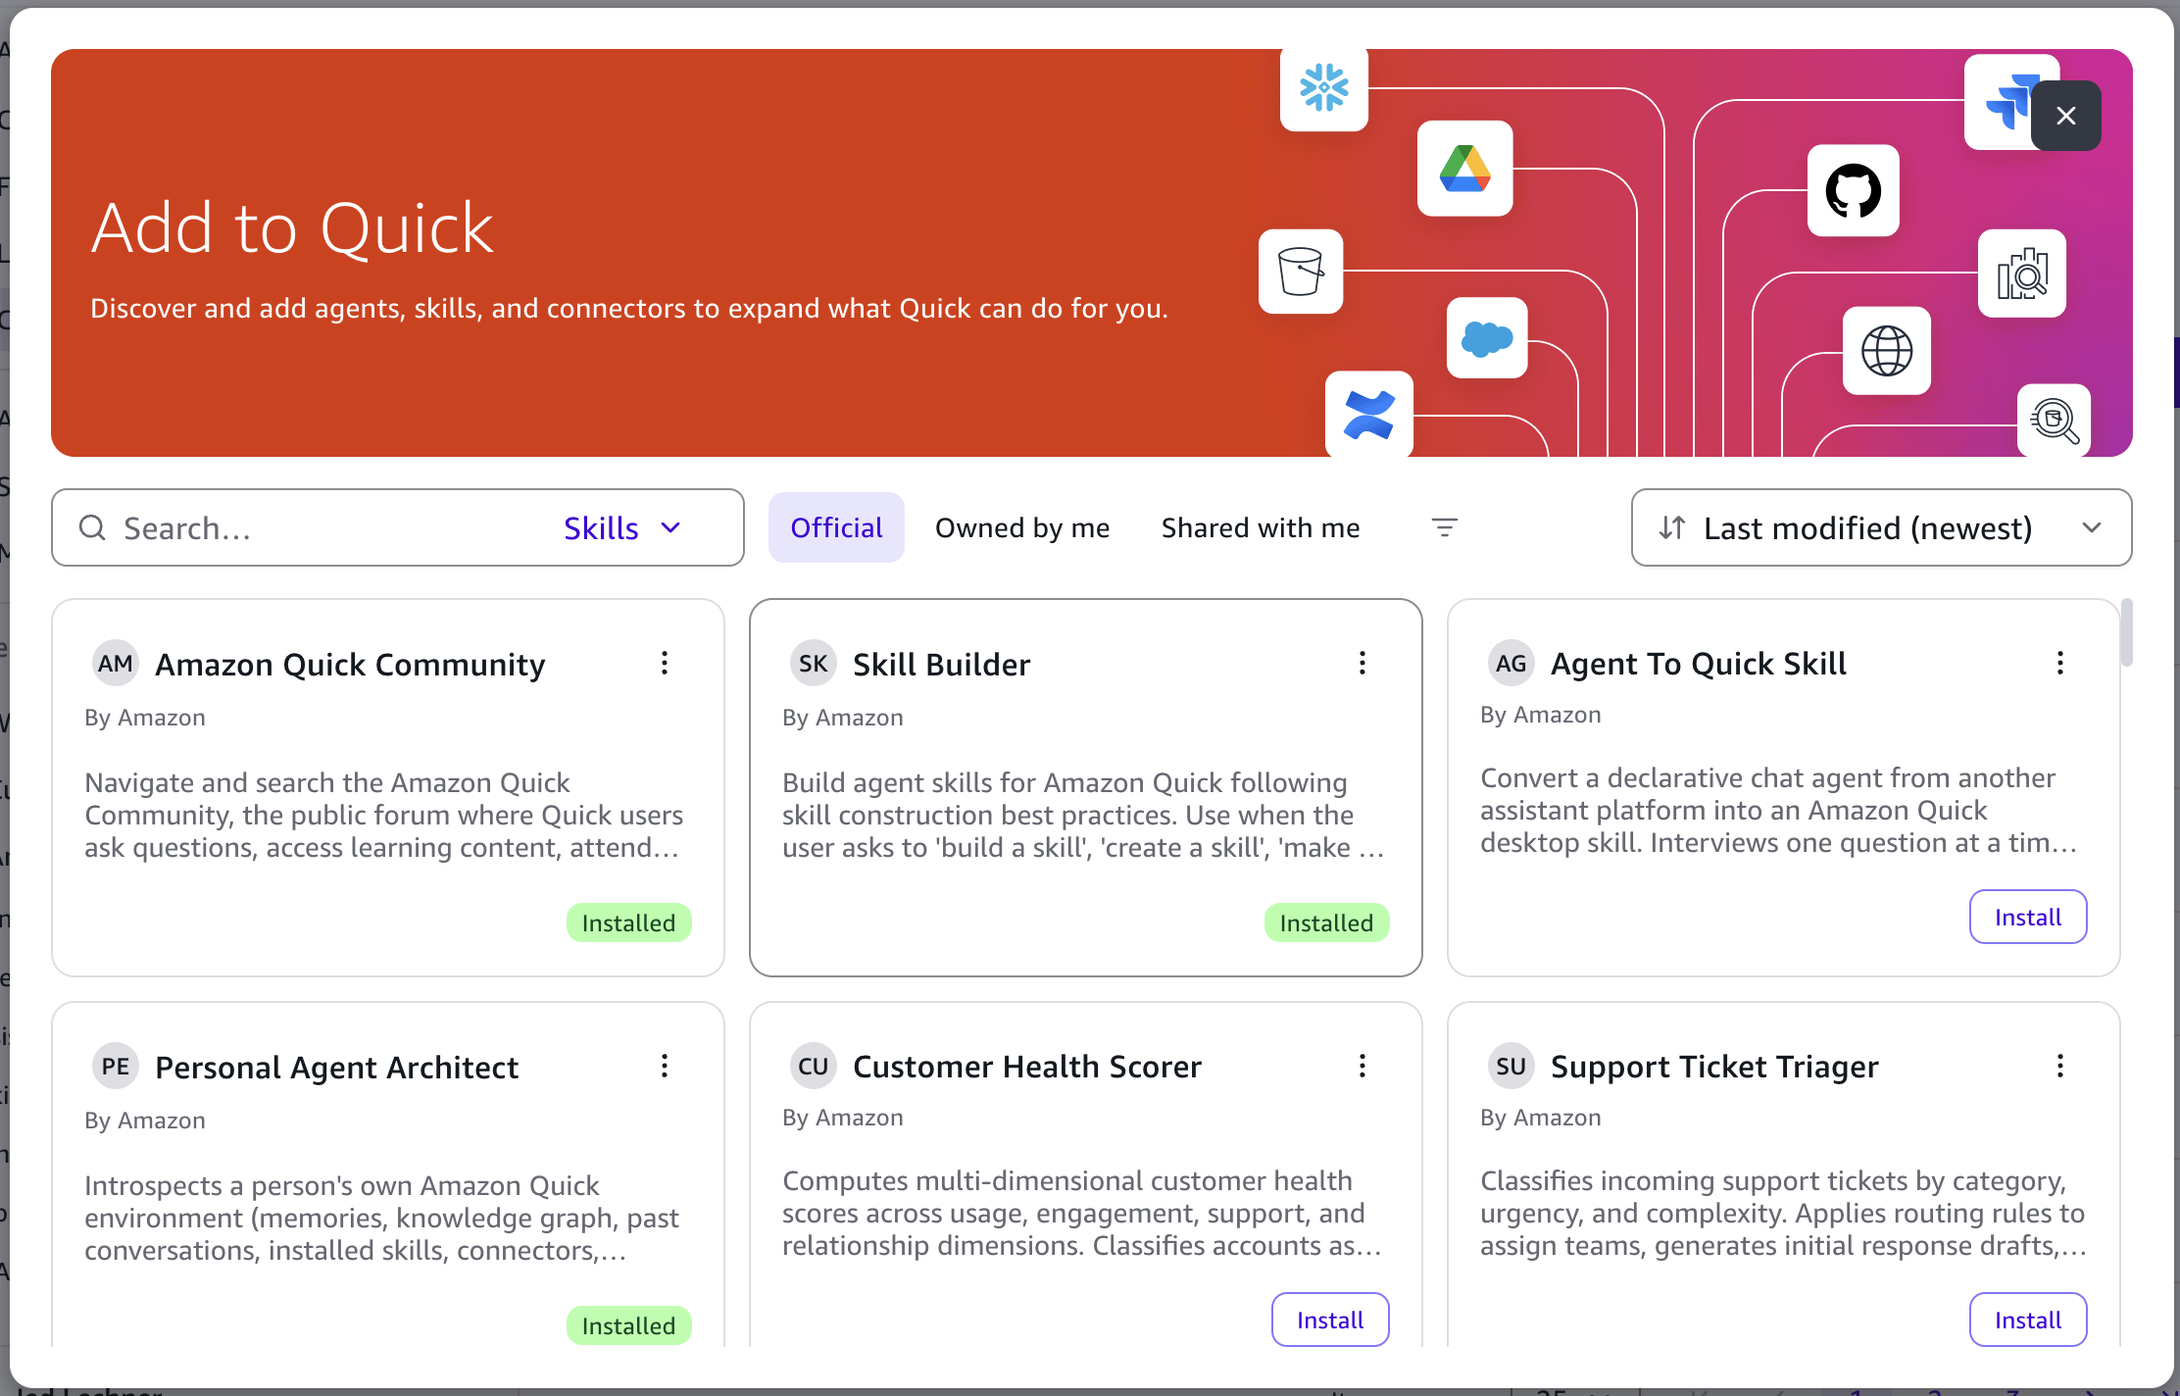Open the Customer Health Scorer title
The height and width of the screenshot is (1396, 2180).
pyautogui.click(x=1026, y=1067)
